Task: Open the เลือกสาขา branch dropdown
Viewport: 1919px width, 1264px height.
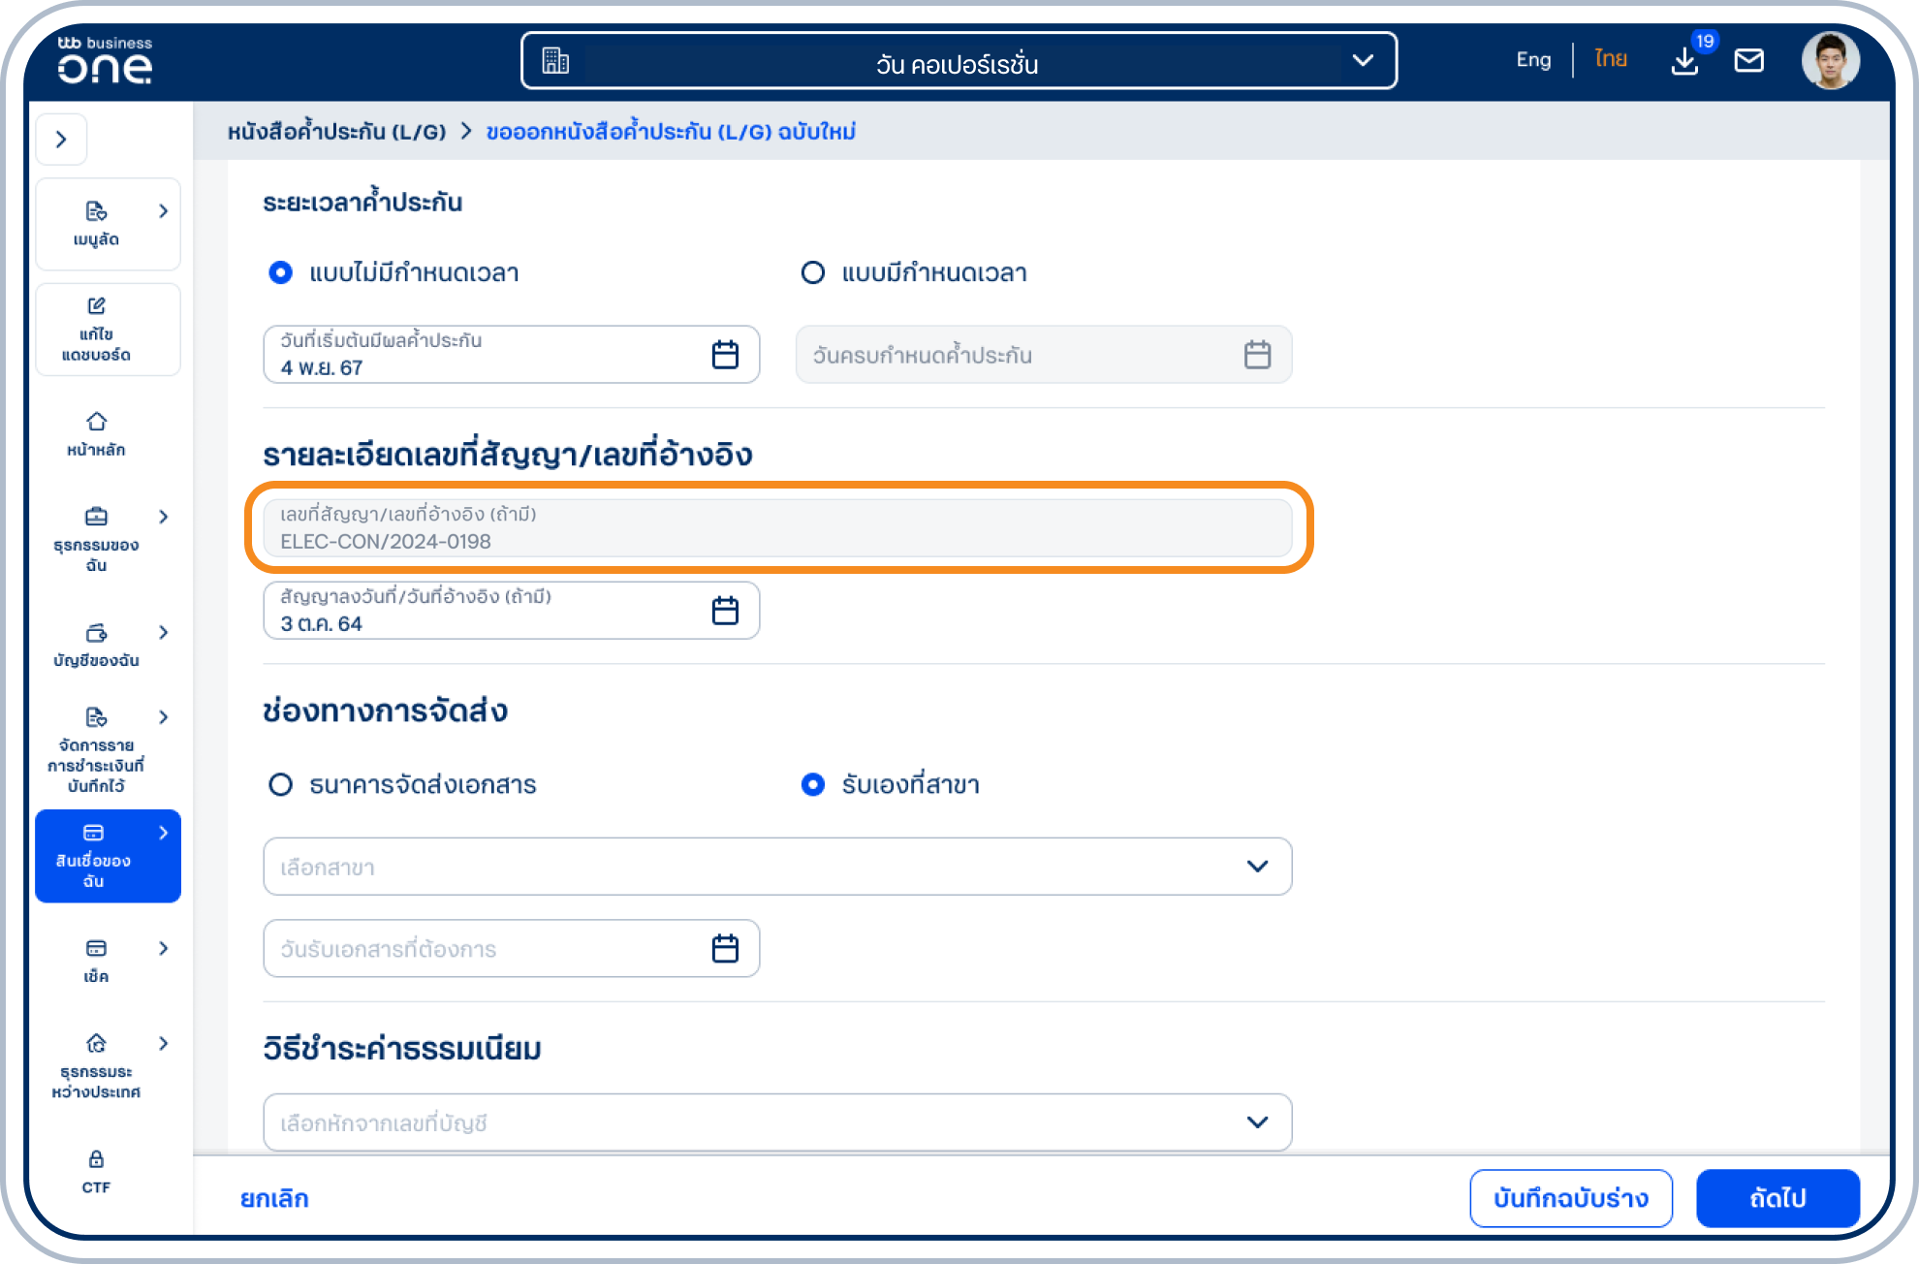Action: coord(776,867)
